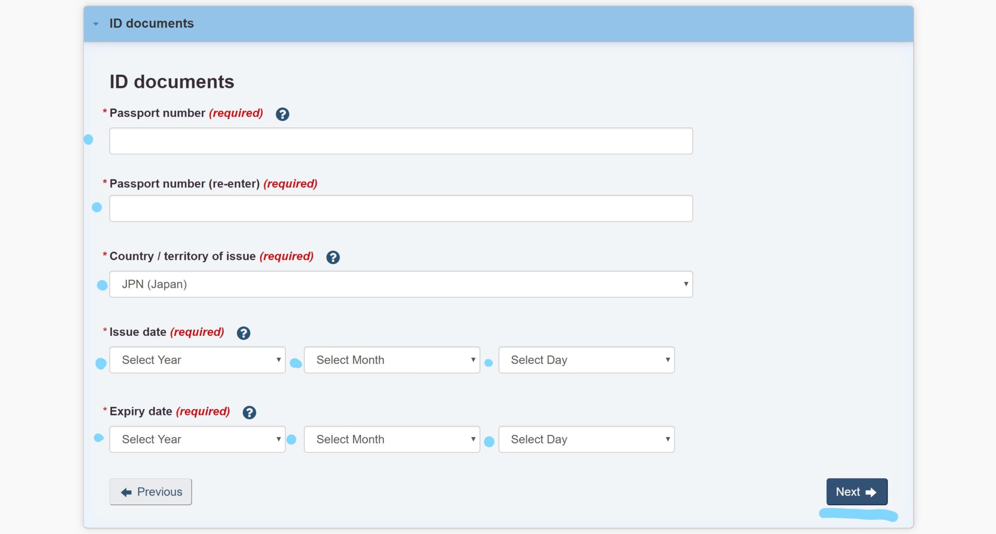Open Issue date Select Day dropdown

point(586,360)
